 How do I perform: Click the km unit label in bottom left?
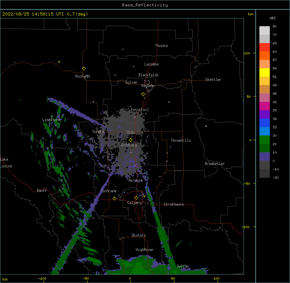coord(5,279)
